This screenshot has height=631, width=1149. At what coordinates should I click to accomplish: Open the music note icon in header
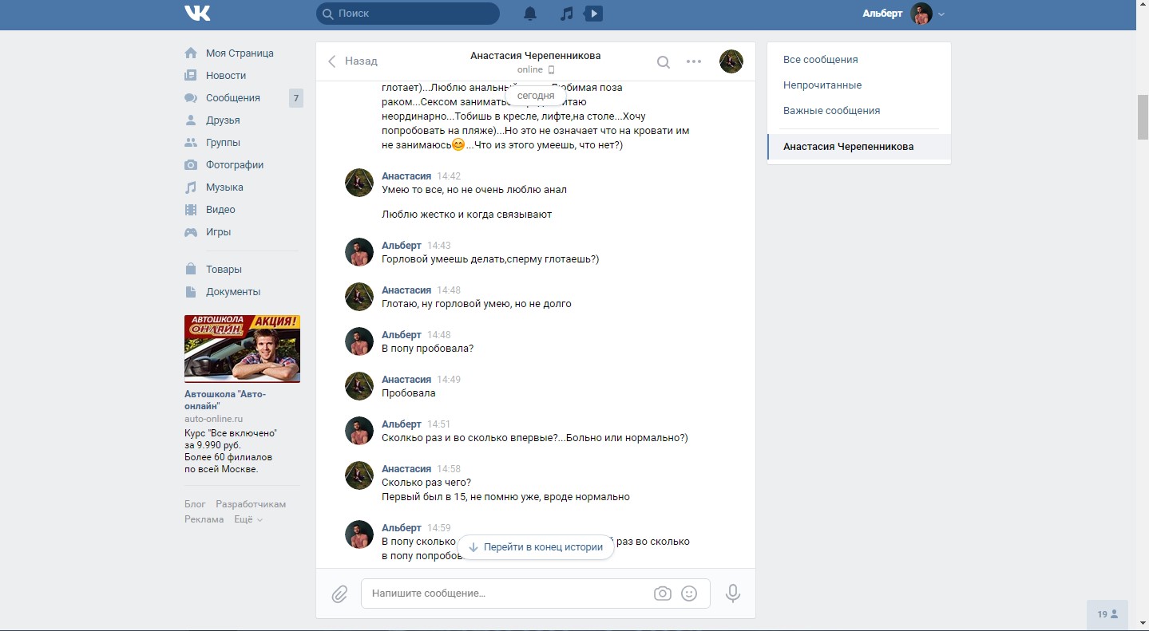tap(566, 14)
